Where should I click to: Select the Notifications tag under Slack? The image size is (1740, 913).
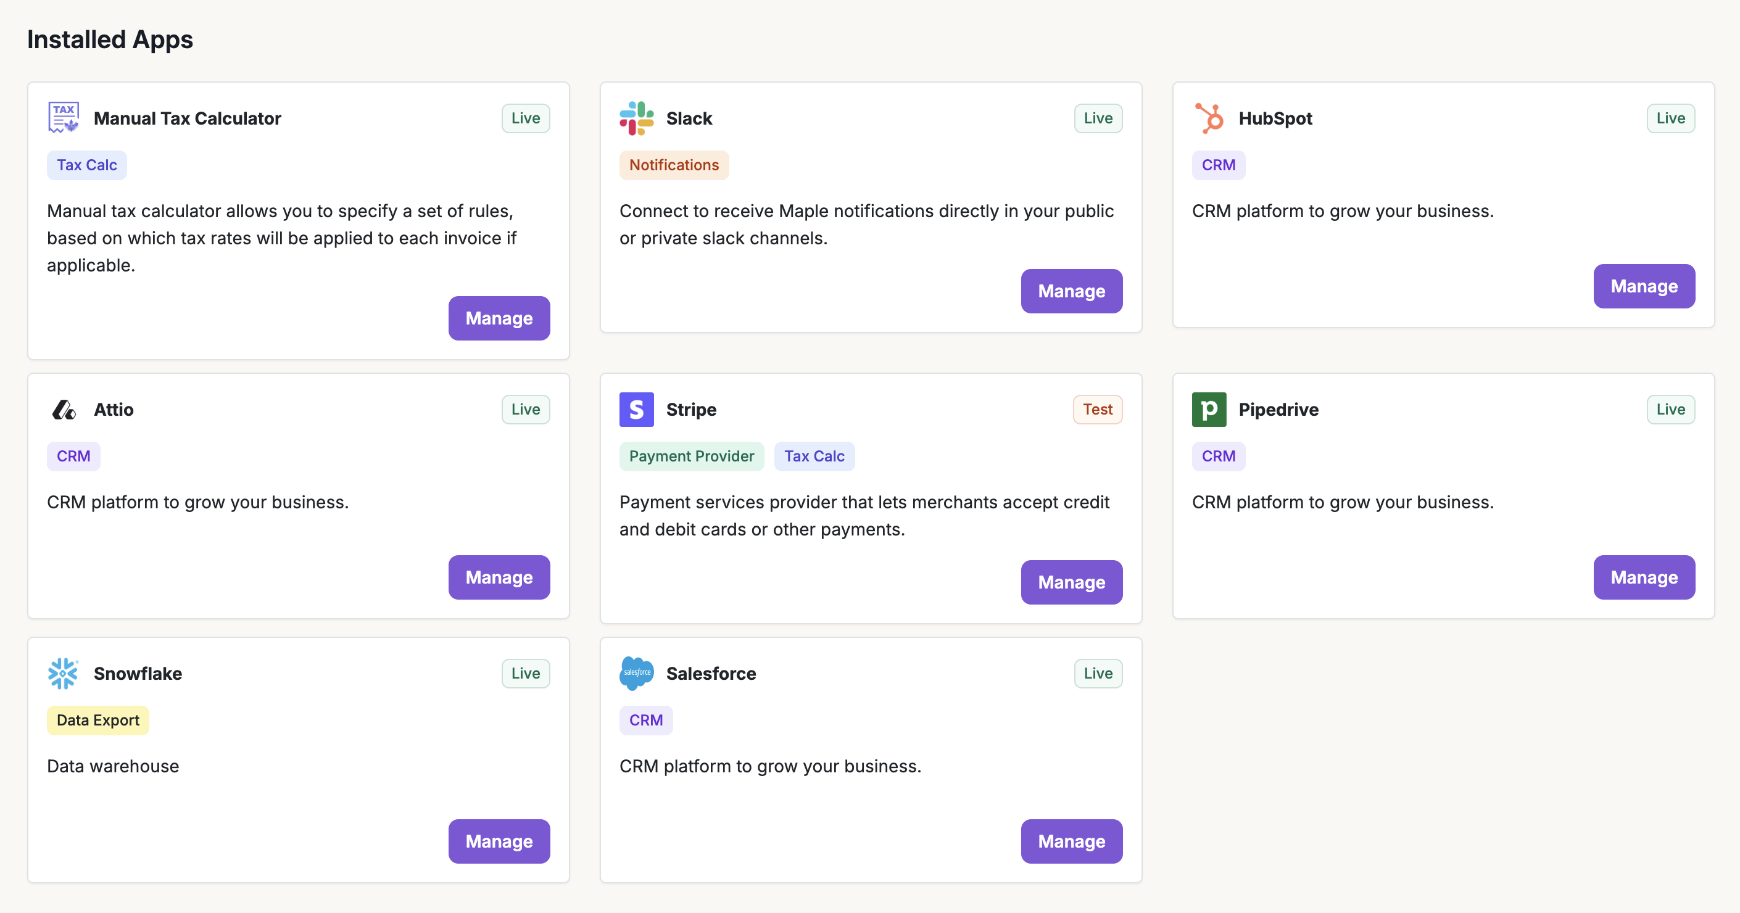coord(673,165)
